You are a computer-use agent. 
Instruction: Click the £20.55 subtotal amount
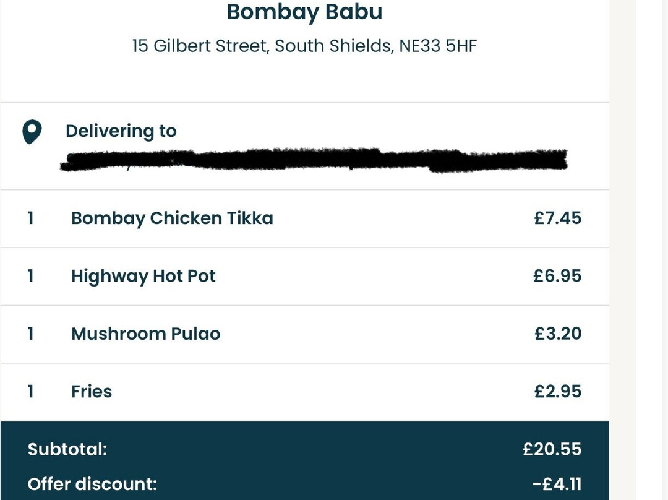[552, 449]
